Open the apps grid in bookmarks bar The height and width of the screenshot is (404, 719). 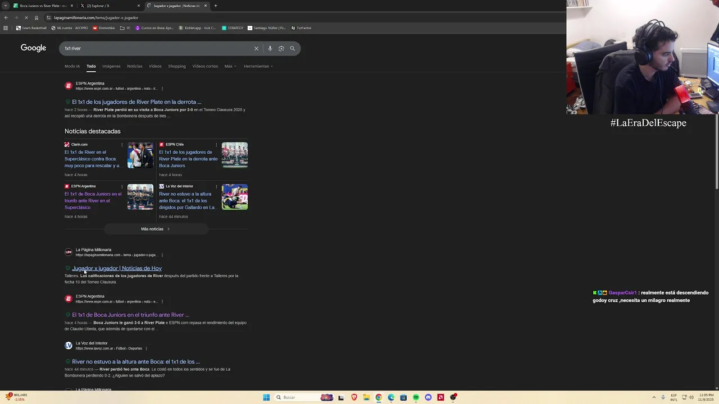tap(6, 28)
